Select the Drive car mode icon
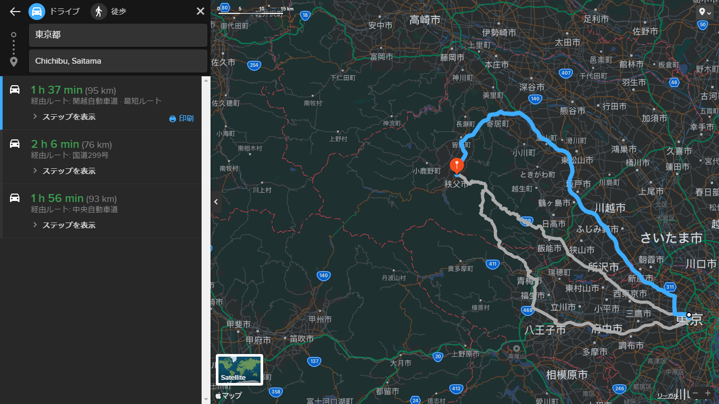This screenshot has width=719, height=404. coord(37,12)
